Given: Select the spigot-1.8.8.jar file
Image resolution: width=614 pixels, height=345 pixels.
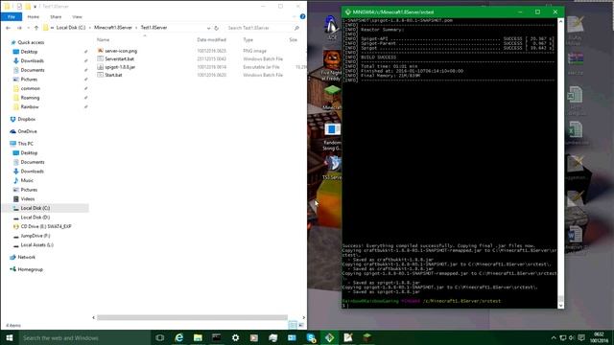Looking at the screenshot, I should pos(120,67).
